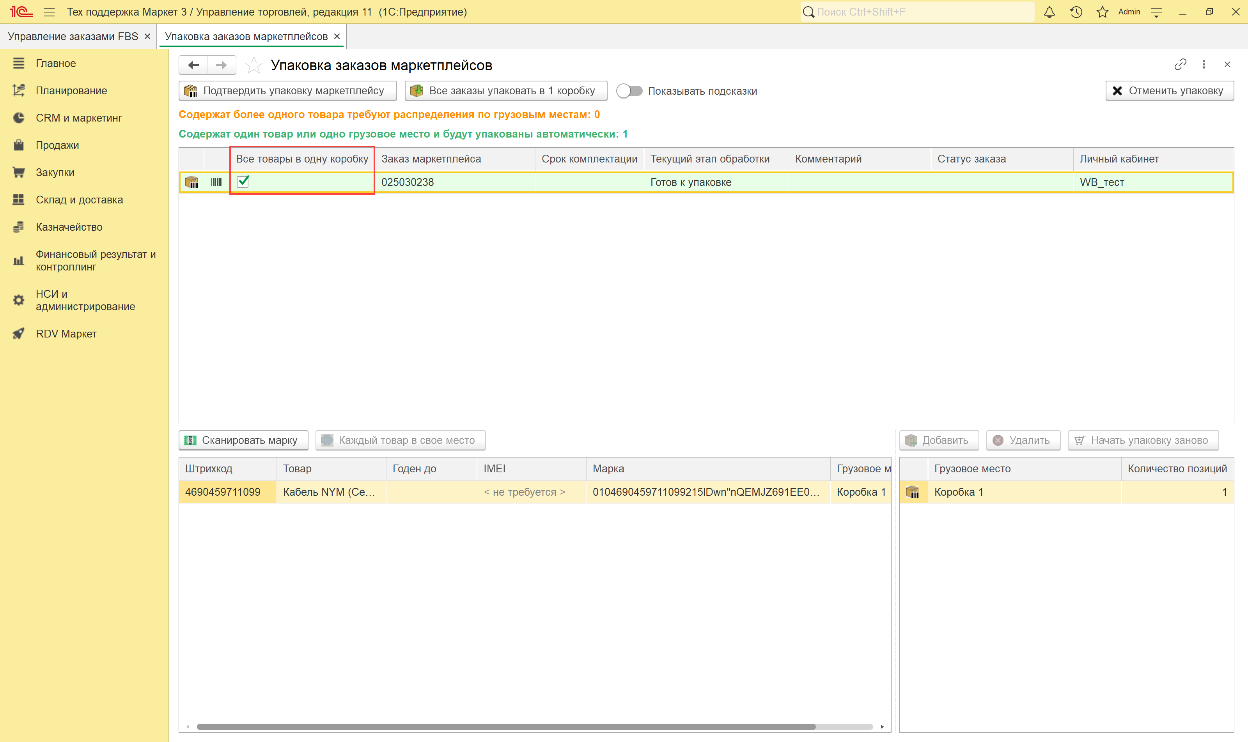Screen dimensions: 1248x742
Task: Open the service settings menu near Admin
Action: coord(1156,12)
